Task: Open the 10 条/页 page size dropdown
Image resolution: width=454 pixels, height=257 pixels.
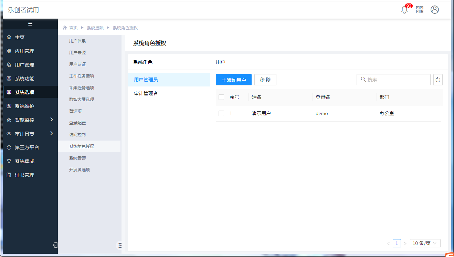Action: click(x=425, y=243)
